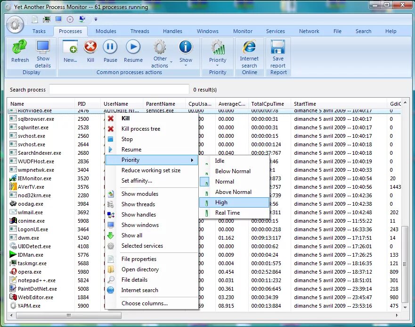
Task: Click the quick-access task monitor icon
Action: point(47,19)
